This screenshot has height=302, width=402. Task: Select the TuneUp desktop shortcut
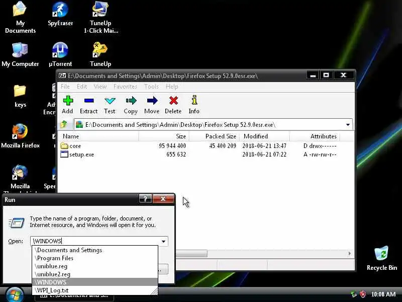click(x=100, y=55)
